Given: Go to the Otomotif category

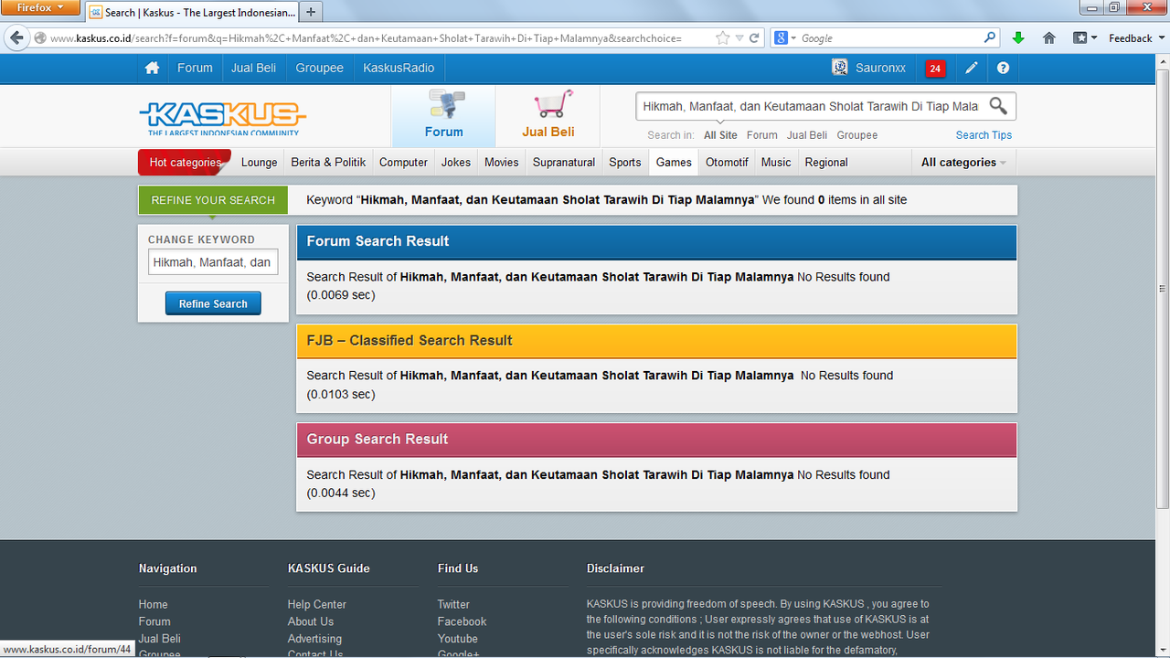Looking at the screenshot, I should coord(727,163).
